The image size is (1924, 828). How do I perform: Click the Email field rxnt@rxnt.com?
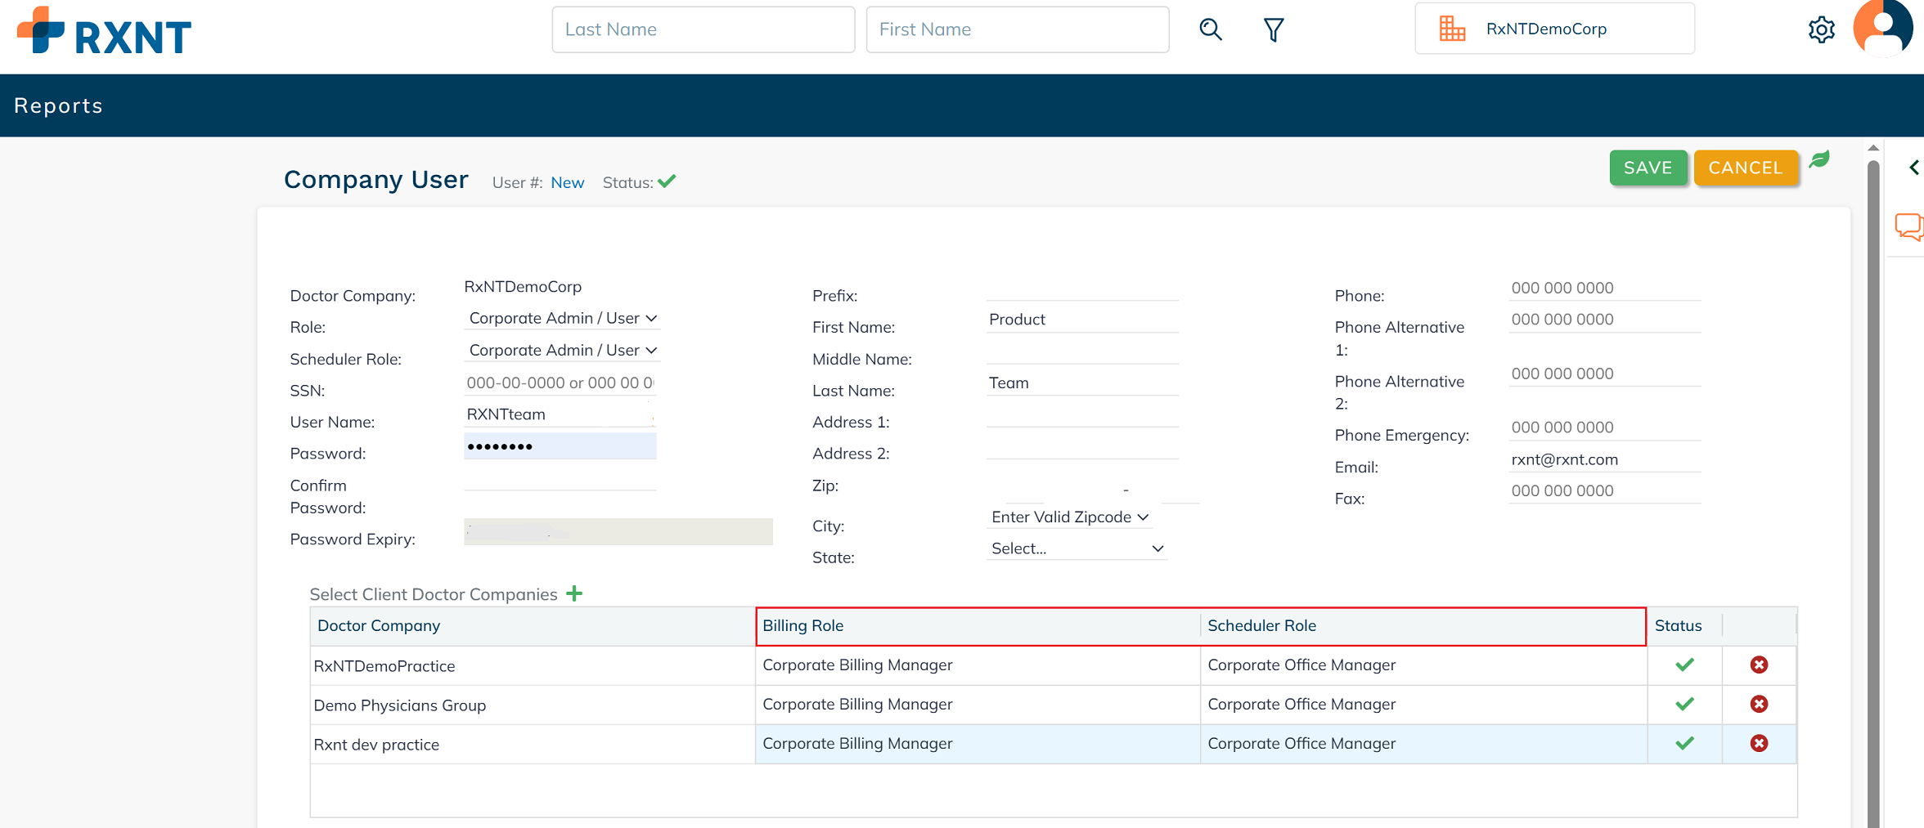point(1605,460)
